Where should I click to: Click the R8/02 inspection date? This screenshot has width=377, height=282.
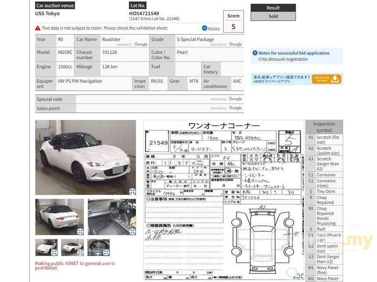pyautogui.click(x=157, y=81)
